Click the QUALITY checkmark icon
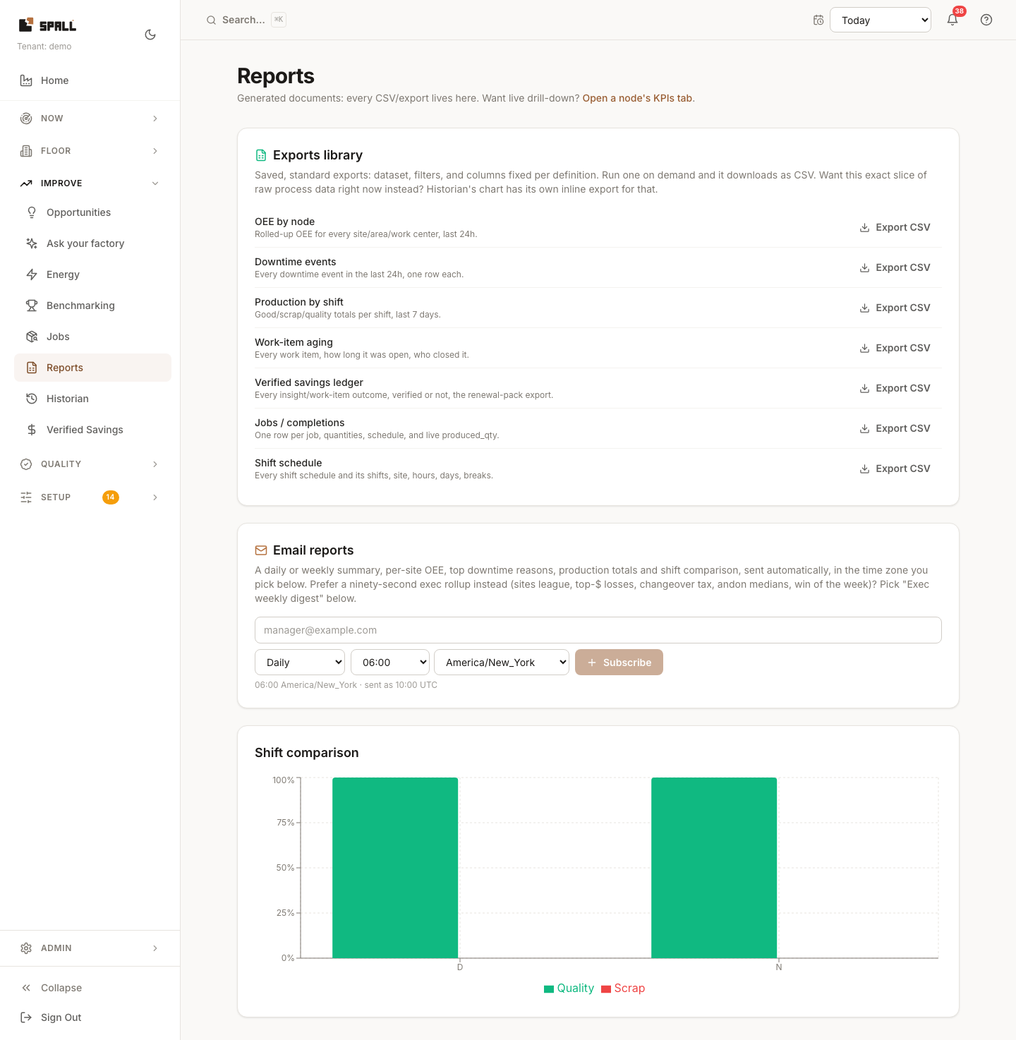The width and height of the screenshot is (1016, 1040). coord(26,464)
